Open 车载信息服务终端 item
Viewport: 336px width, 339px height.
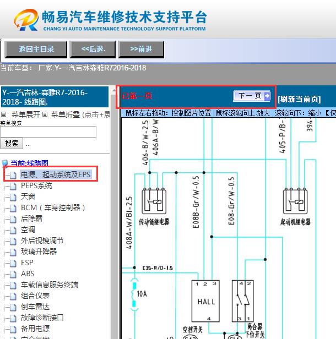point(50,285)
